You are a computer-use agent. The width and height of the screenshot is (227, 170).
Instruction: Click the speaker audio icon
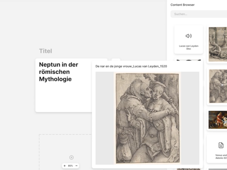pyautogui.click(x=189, y=36)
